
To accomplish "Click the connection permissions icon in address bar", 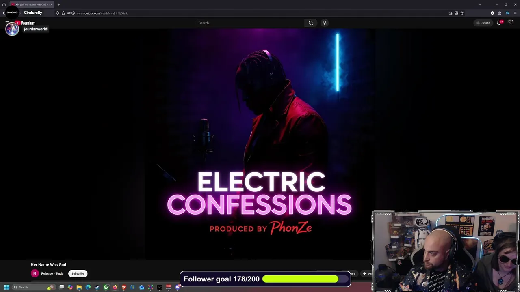I will 69,13.
